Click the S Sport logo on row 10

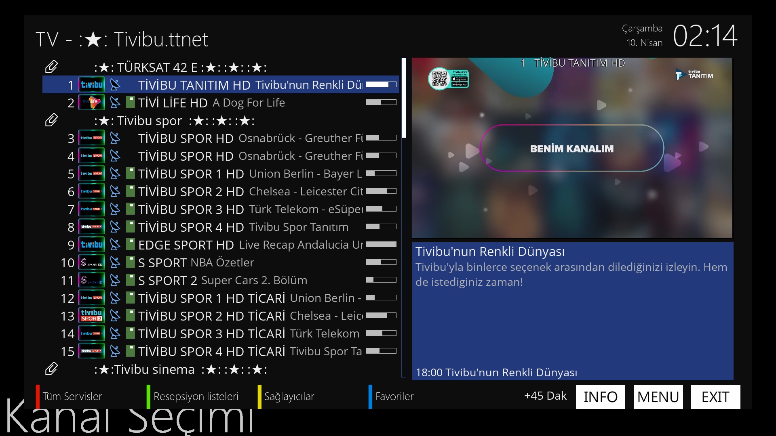(91, 262)
